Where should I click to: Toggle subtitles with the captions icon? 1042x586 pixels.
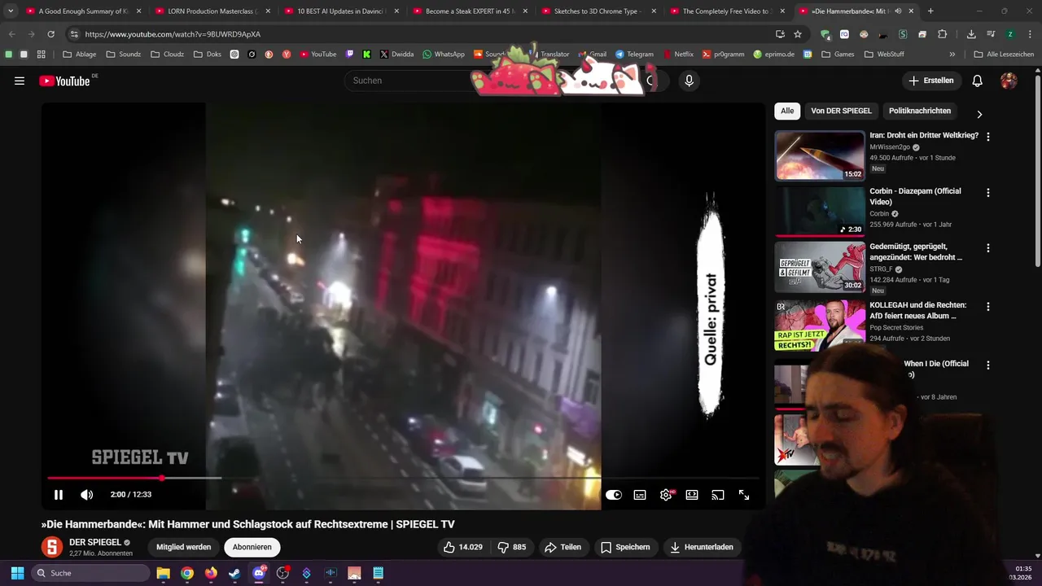(640, 495)
